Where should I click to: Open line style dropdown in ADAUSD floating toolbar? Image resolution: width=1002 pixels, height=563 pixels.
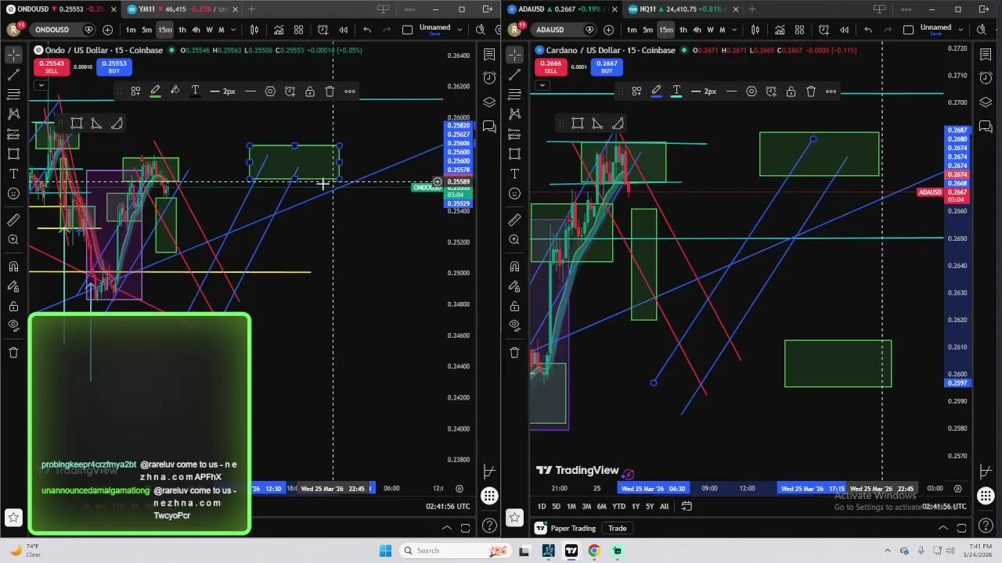[731, 91]
